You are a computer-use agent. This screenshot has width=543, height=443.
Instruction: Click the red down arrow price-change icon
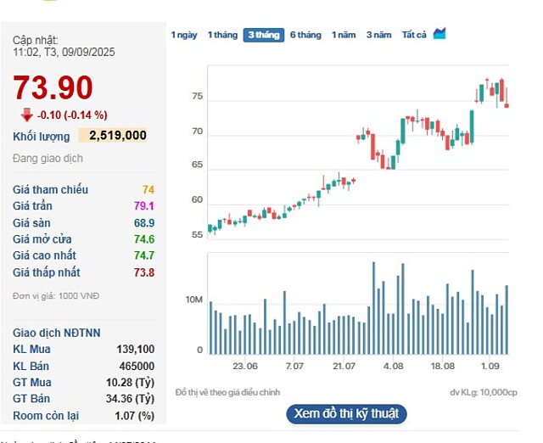[26, 115]
